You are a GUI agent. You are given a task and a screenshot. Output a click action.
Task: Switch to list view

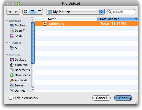click(33, 12)
